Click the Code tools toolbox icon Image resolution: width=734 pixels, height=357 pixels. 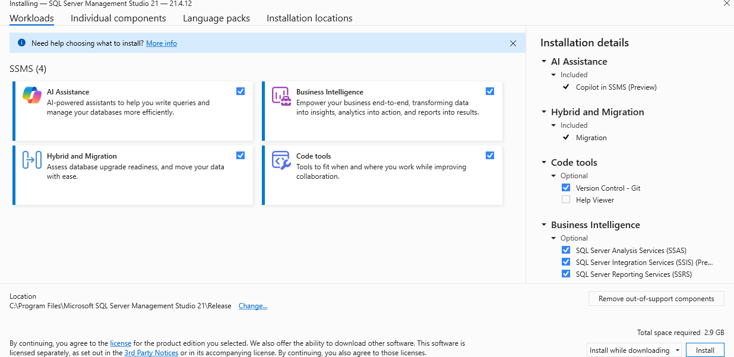(x=281, y=160)
